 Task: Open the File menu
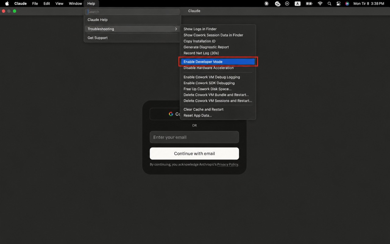tap(35, 4)
